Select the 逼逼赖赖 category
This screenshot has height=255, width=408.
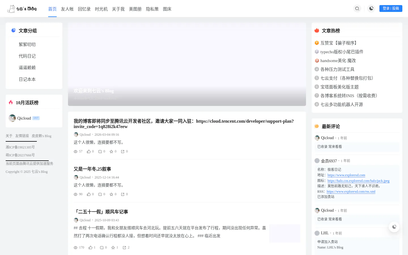tap(27, 68)
